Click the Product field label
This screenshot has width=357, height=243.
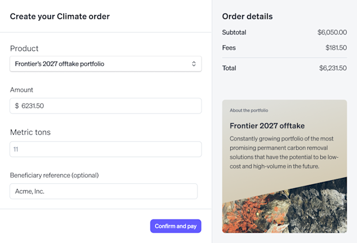[24, 48]
